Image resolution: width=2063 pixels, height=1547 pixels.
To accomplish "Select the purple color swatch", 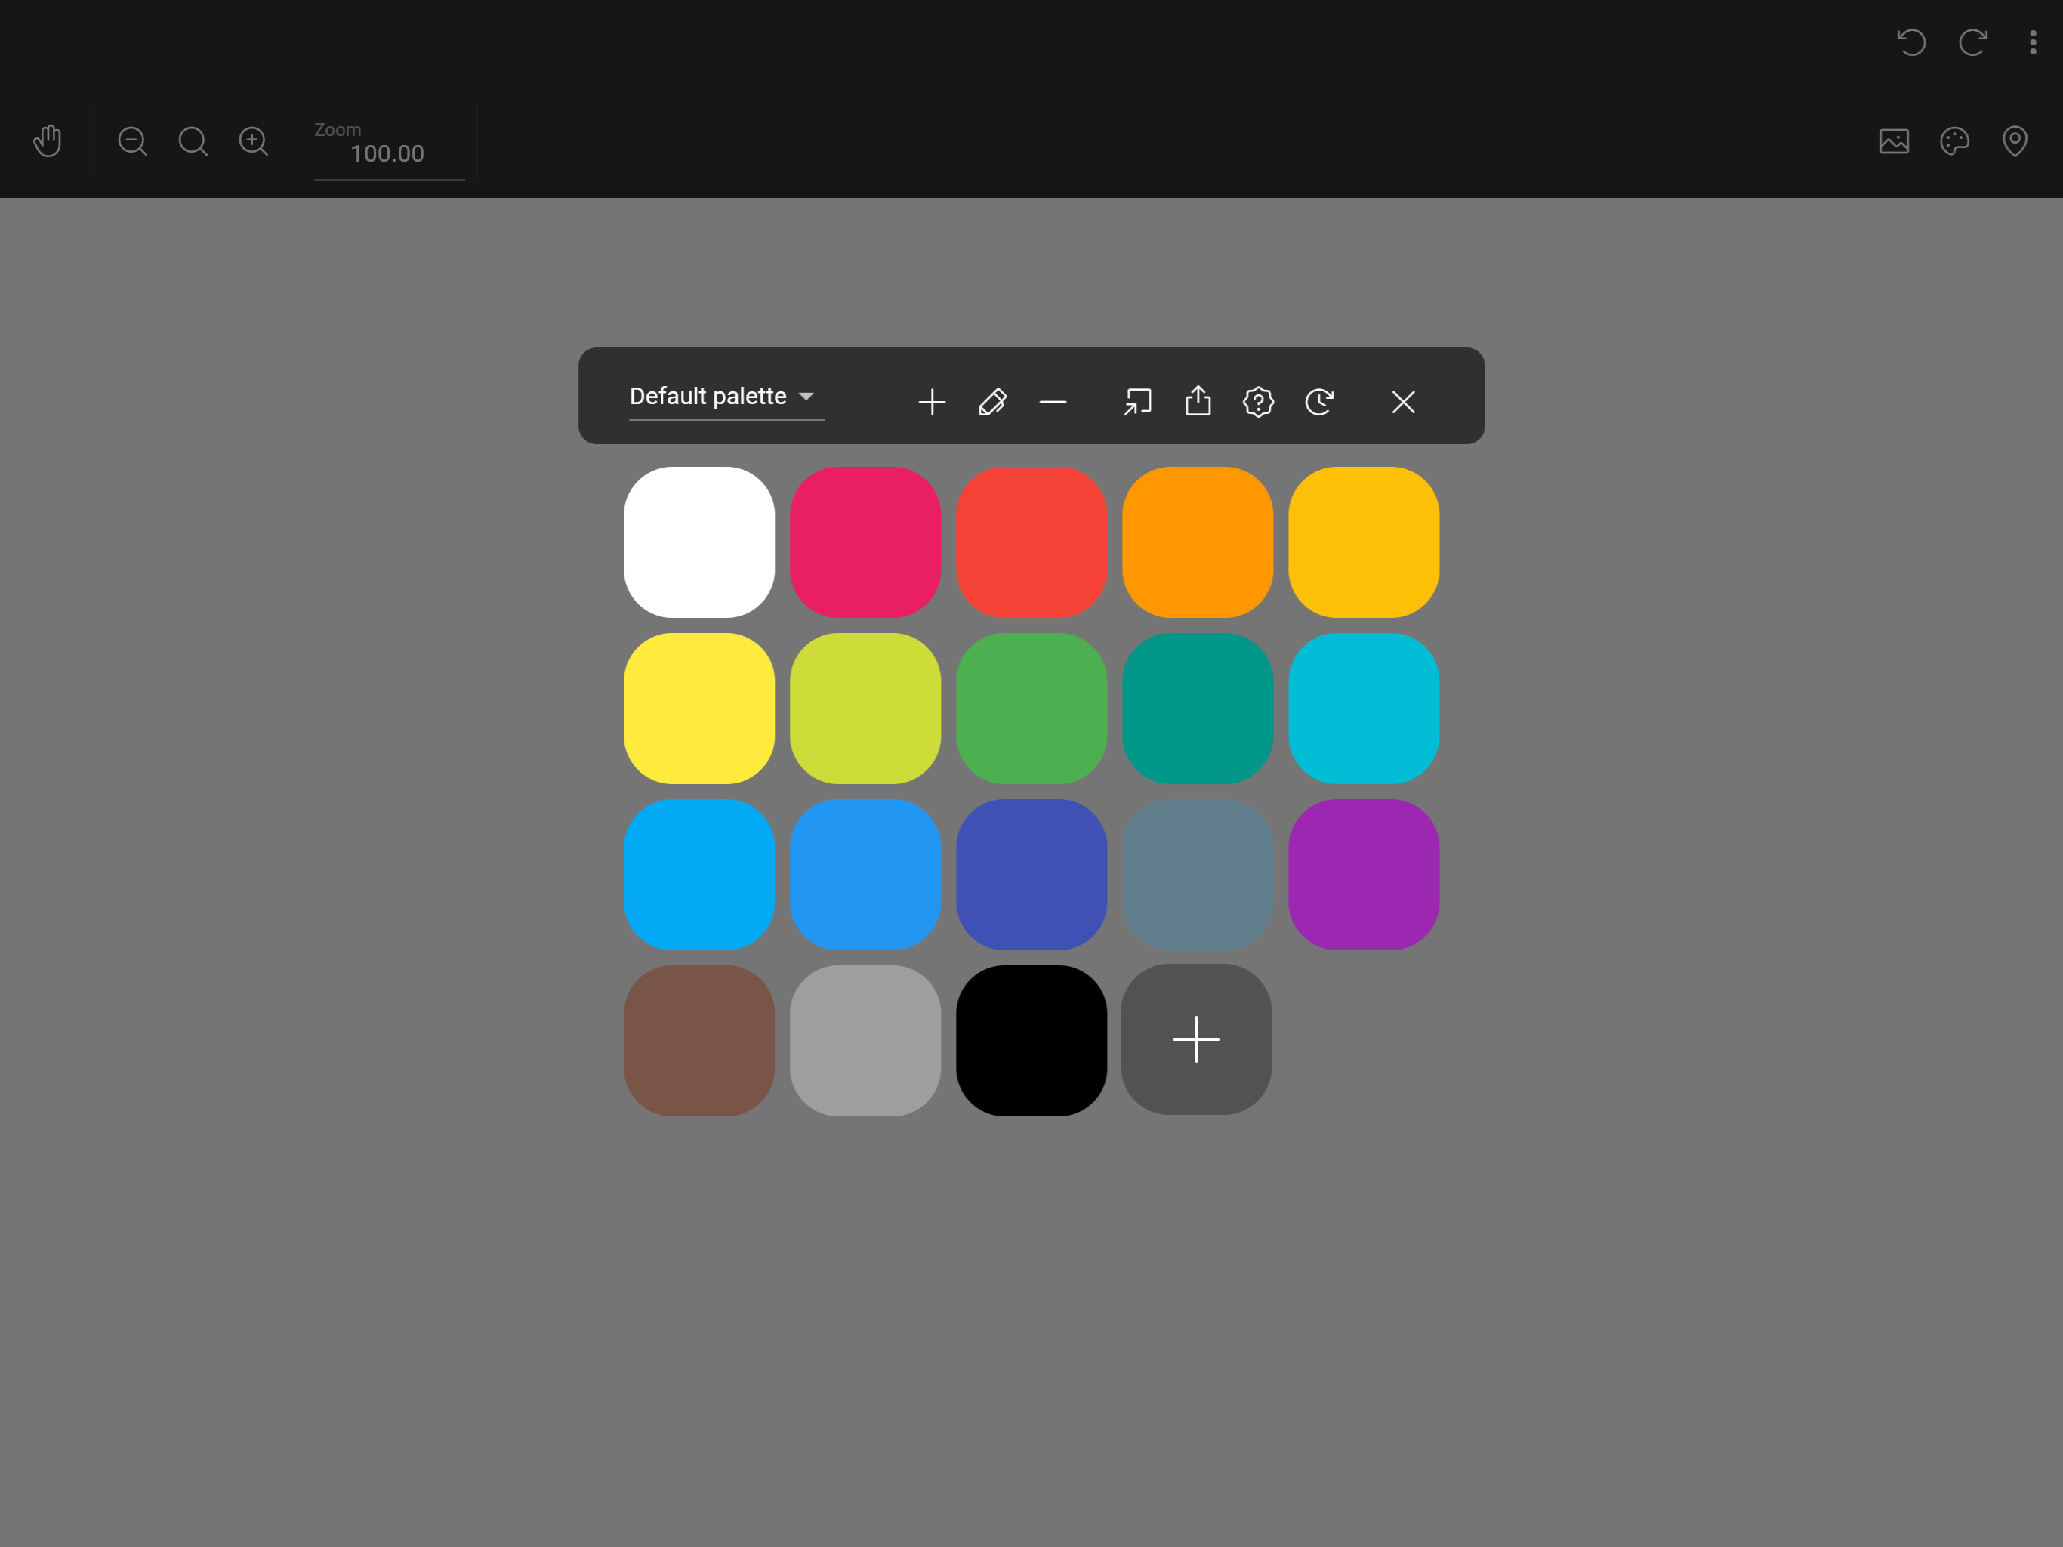I will point(1364,874).
